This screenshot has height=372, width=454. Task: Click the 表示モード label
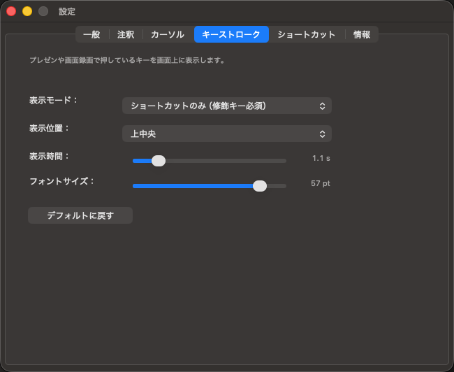54,100
